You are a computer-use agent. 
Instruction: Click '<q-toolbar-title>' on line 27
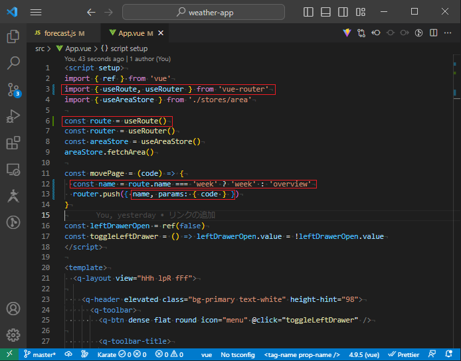pos(135,341)
